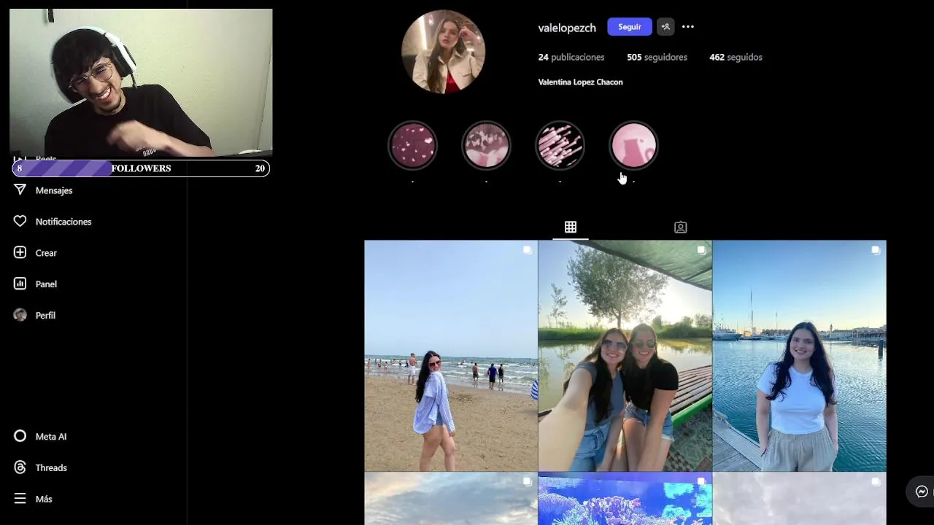Open Threads icon in sidebar
The height and width of the screenshot is (525, 934).
20,468
